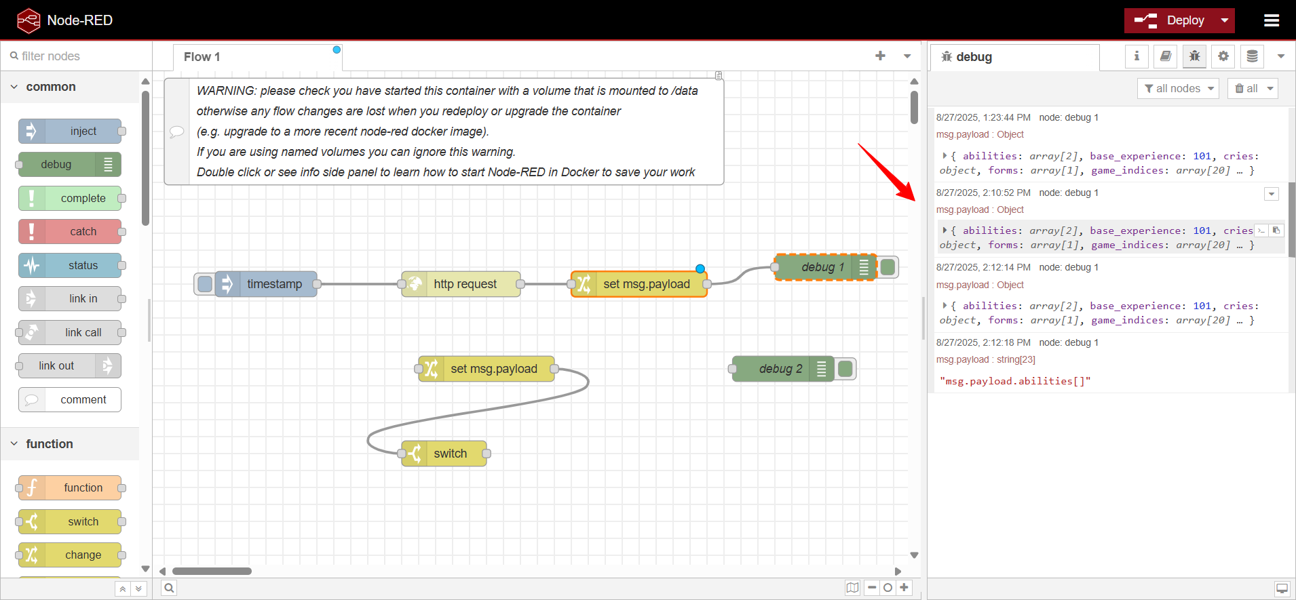Select the debug 2 node on canvas

(783, 369)
